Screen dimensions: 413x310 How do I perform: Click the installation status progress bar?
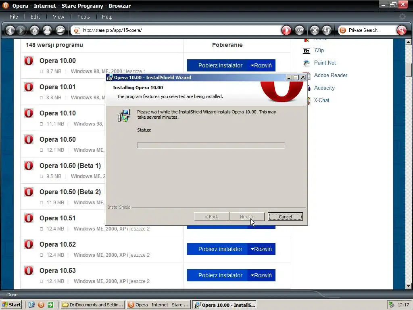[211, 145]
